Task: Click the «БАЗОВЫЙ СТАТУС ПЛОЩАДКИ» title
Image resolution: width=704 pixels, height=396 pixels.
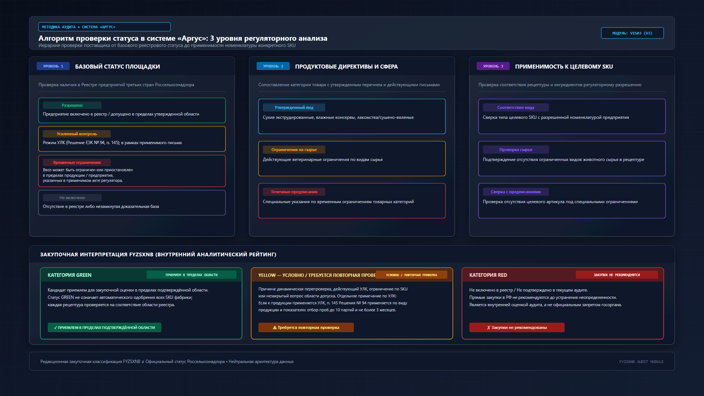Action: [x=117, y=66]
